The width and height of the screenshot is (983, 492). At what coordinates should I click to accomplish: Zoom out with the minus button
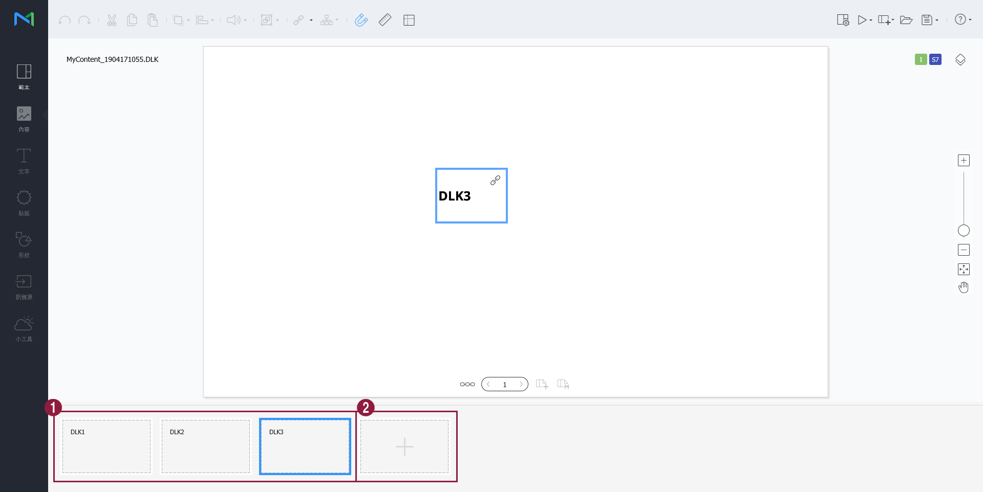tap(964, 250)
